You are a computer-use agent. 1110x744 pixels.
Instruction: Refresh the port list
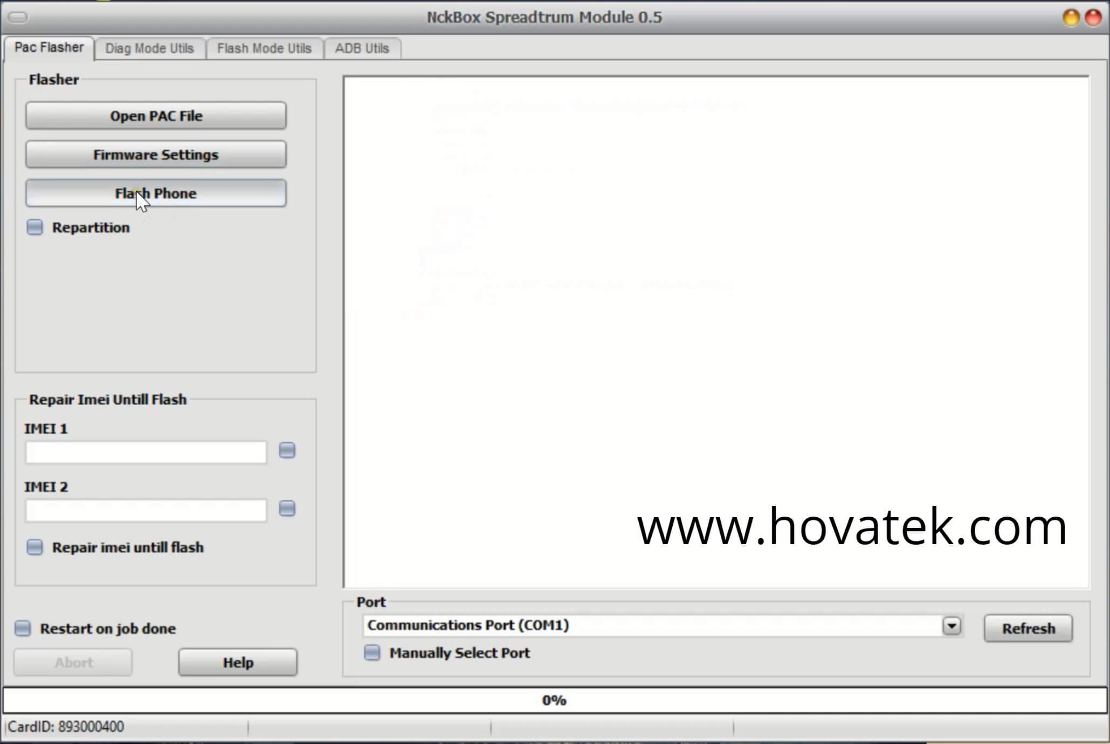pos(1028,628)
